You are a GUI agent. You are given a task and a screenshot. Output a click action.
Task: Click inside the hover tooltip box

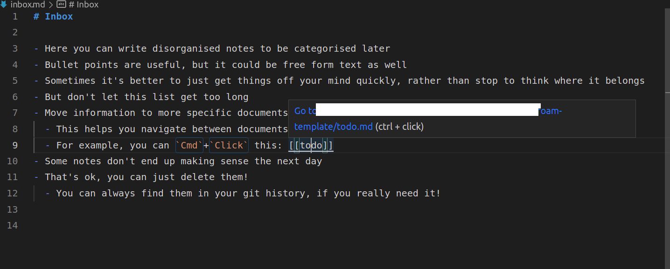(x=462, y=119)
